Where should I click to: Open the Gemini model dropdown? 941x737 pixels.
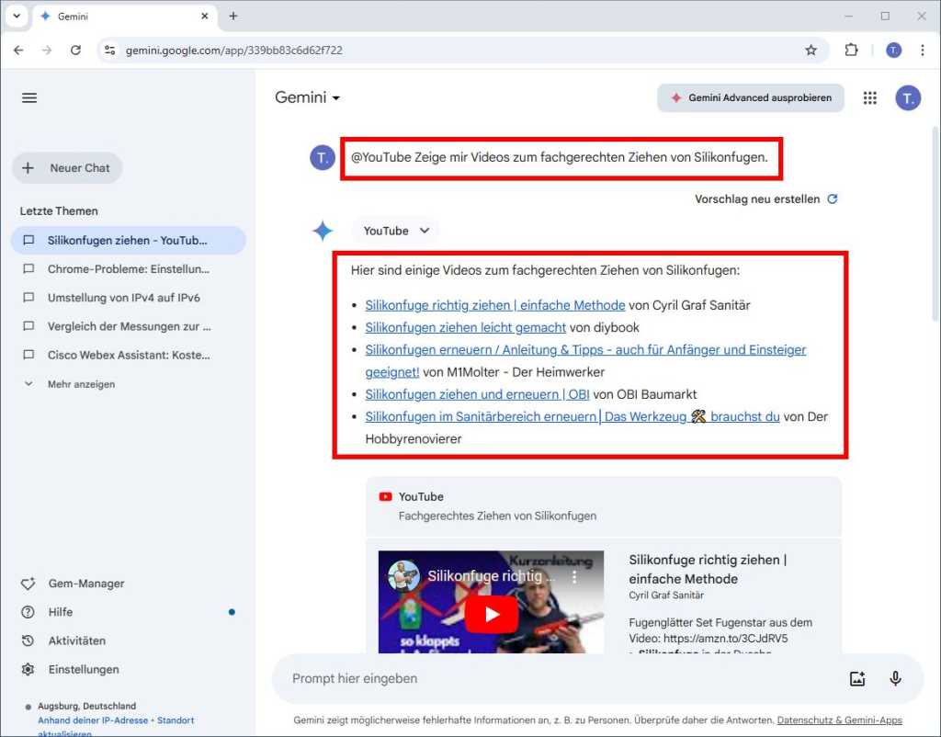306,97
